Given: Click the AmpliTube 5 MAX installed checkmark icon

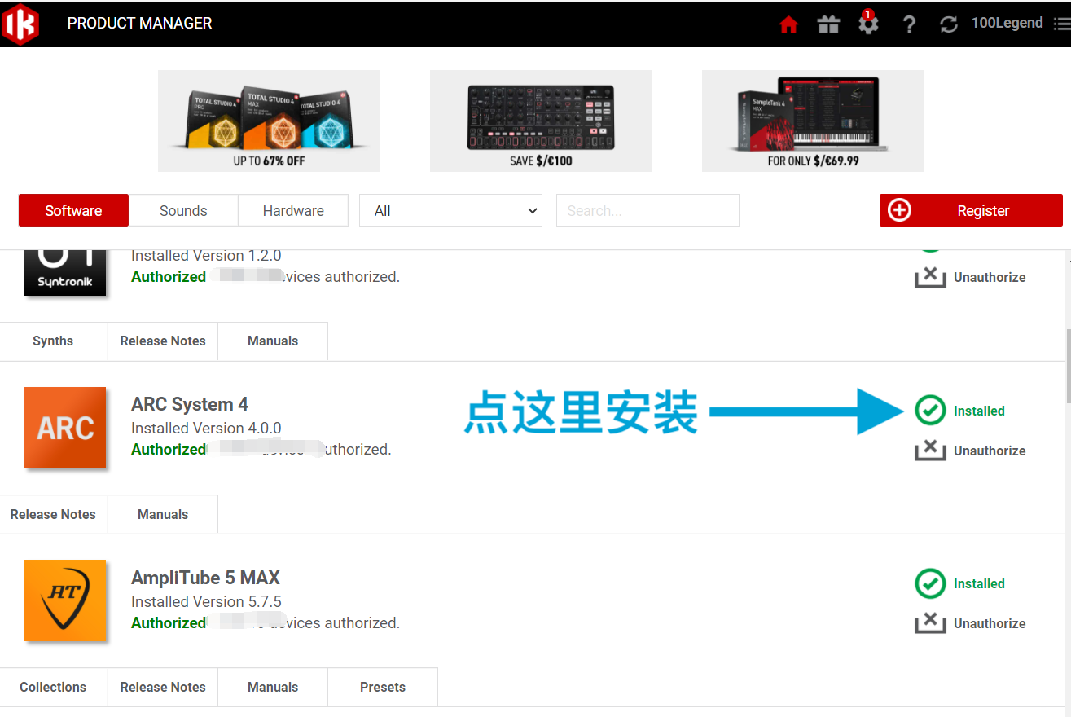Looking at the screenshot, I should point(930,583).
